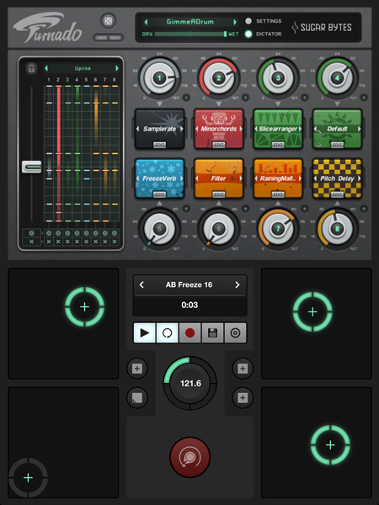Viewport: 379px width, 505px height.
Task: Randomize Dictator column 8 with its dice icon
Action: (115, 233)
